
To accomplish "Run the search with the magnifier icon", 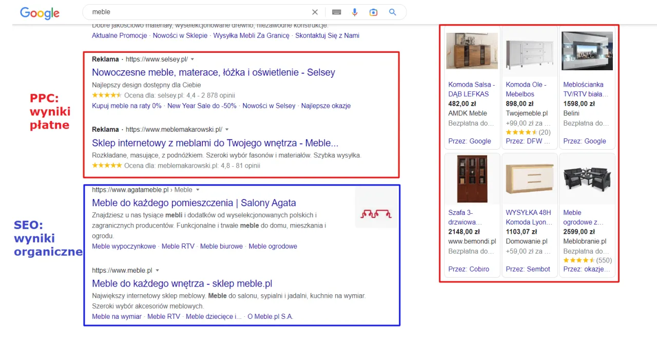I will coord(392,12).
